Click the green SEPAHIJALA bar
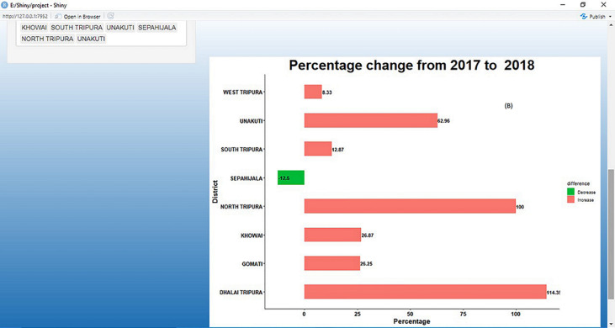Image resolution: width=615 pixels, height=328 pixels. [x=291, y=177]
